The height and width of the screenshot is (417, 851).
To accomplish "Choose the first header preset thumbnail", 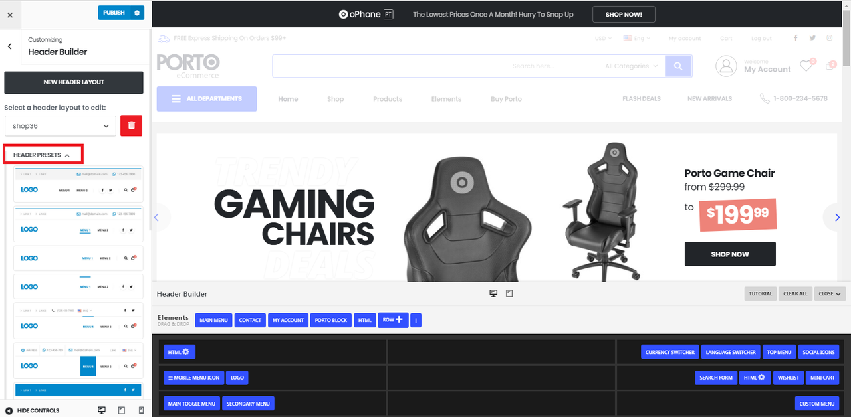I will coord(78,184).
